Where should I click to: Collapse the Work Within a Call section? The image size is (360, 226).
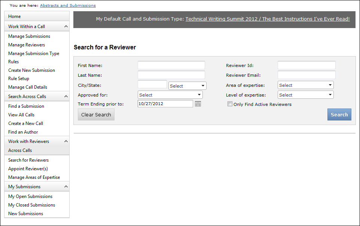(x=36, y=26)
